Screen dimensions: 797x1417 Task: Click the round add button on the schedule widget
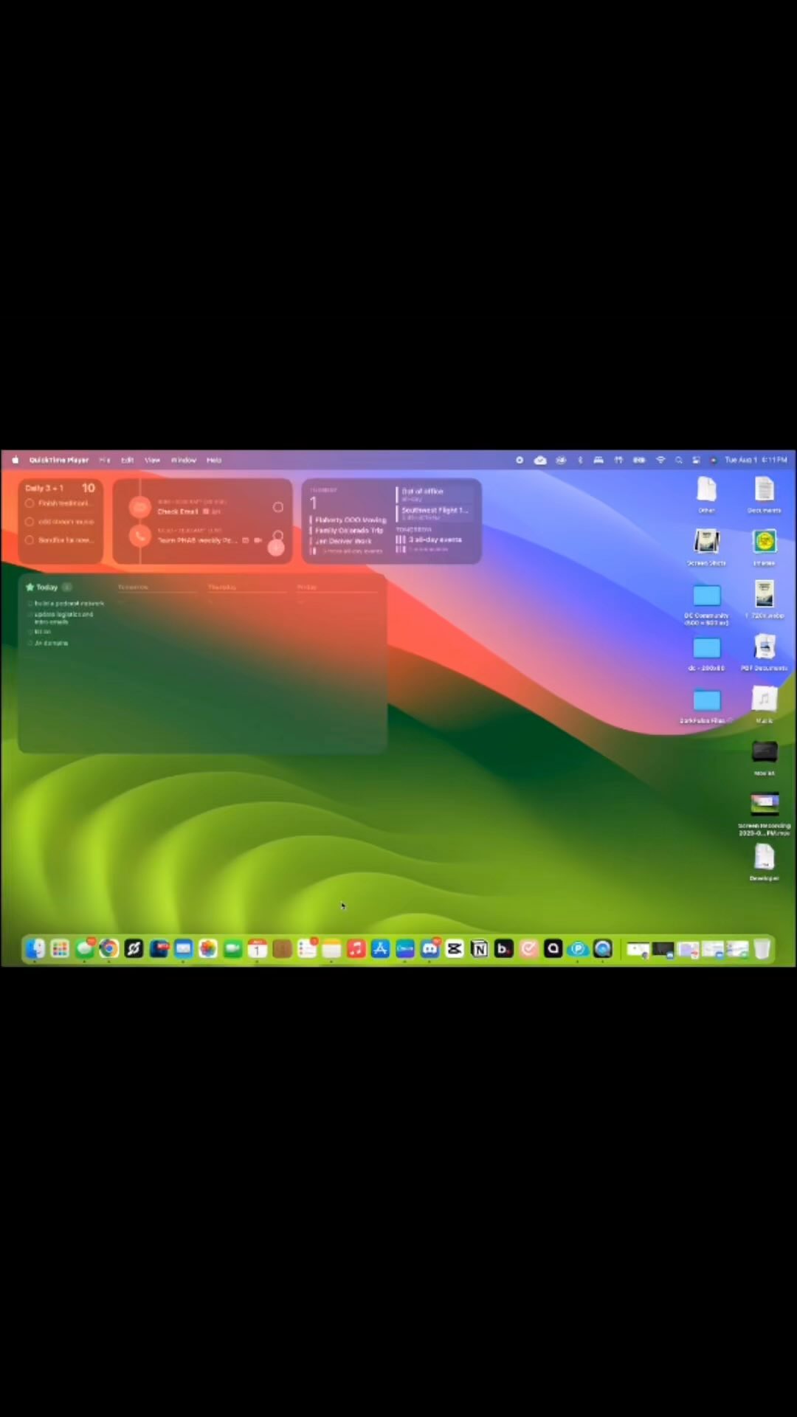click(276, 548)
